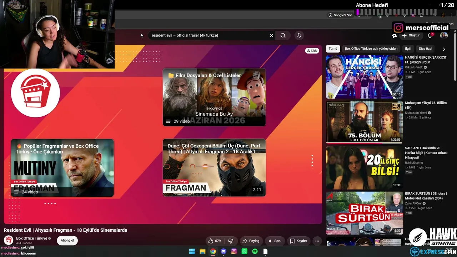Image resolution: width=457 pixels, height=257 pixels.
Task: Open the notifications bell
Action: pyautogui.click(x=430, y=35)
